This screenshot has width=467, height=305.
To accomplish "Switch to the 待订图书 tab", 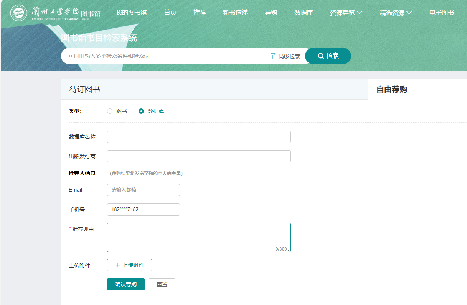I will point(85,89).
